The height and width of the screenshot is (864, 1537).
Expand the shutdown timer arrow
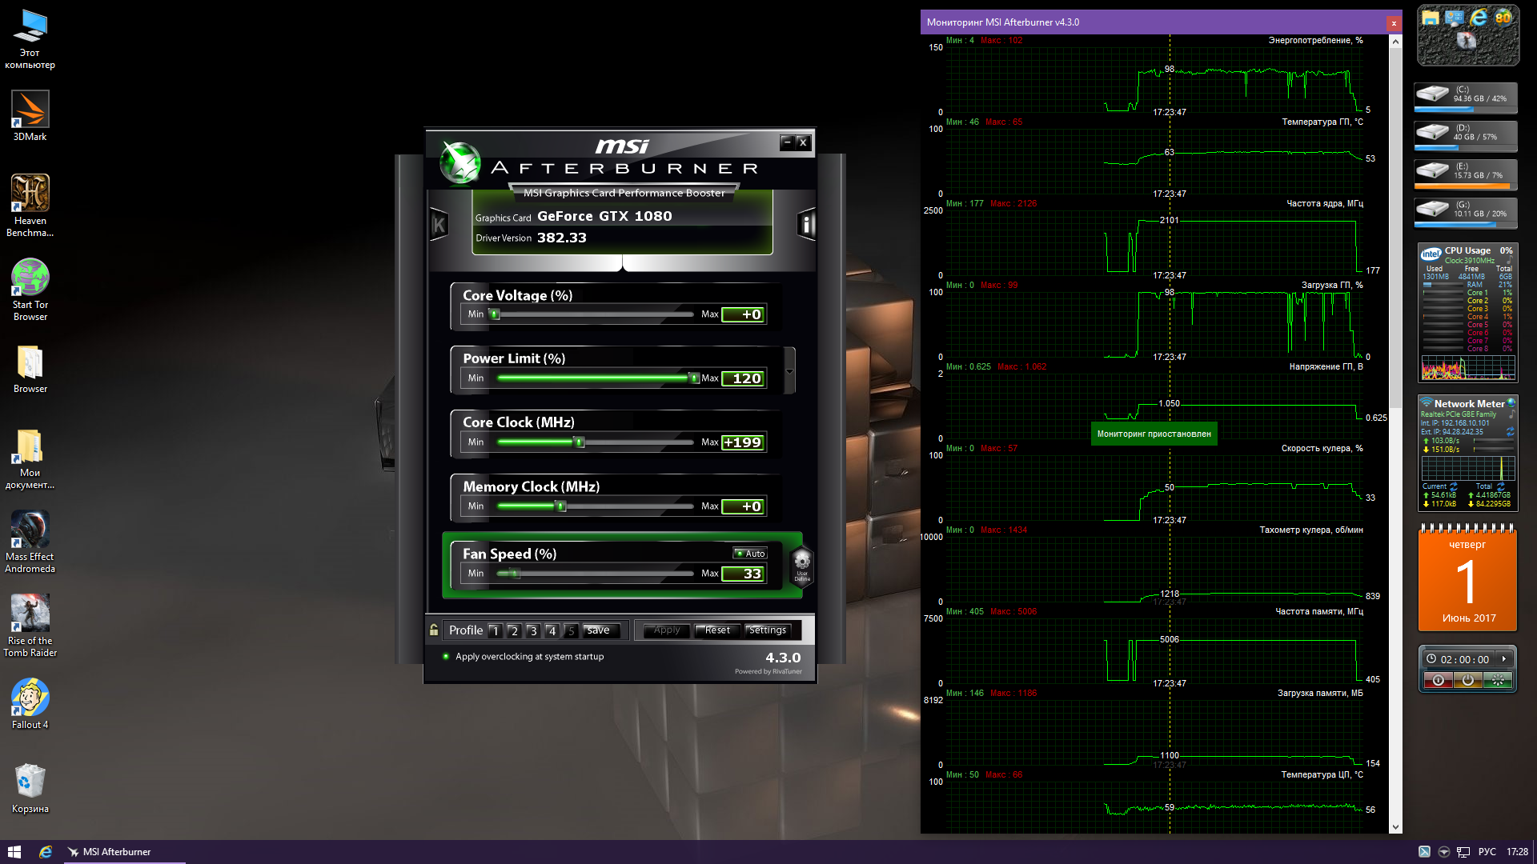[1504, 659]
